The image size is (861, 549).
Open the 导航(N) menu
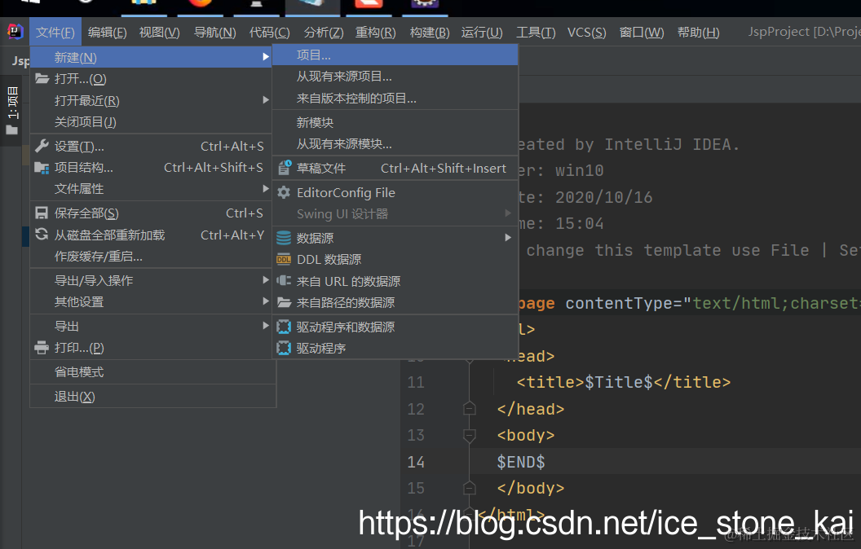214,33
